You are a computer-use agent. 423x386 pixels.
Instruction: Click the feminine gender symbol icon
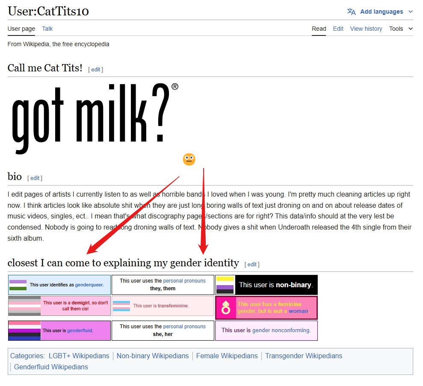pyautogui.click(x=225, y=307)
